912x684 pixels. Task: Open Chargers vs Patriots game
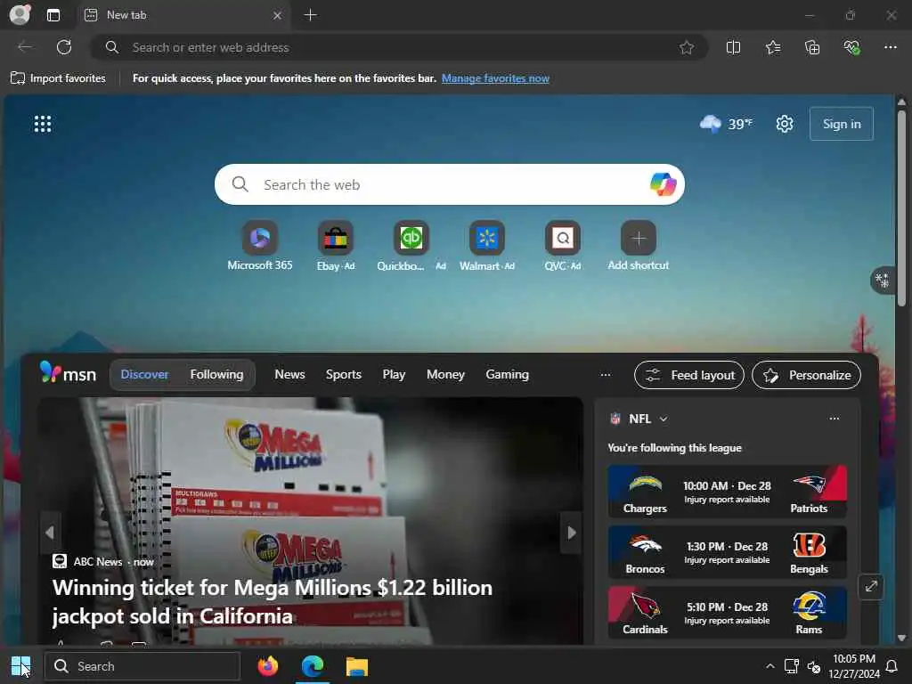tap(727, 492)
